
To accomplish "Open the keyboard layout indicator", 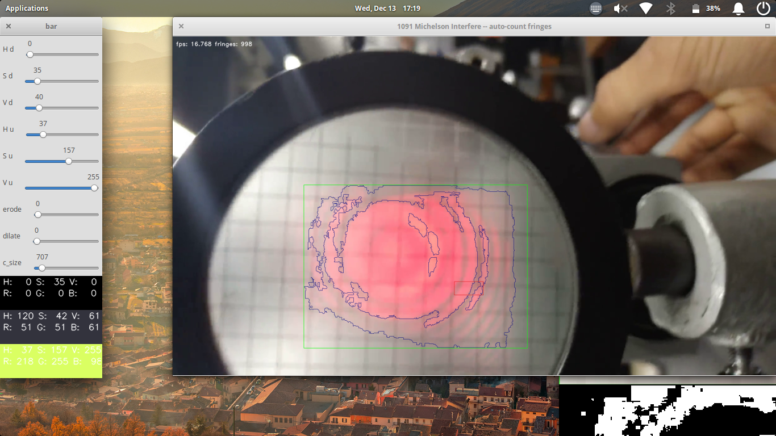I will pyautogui.click(x=596, y=9).
